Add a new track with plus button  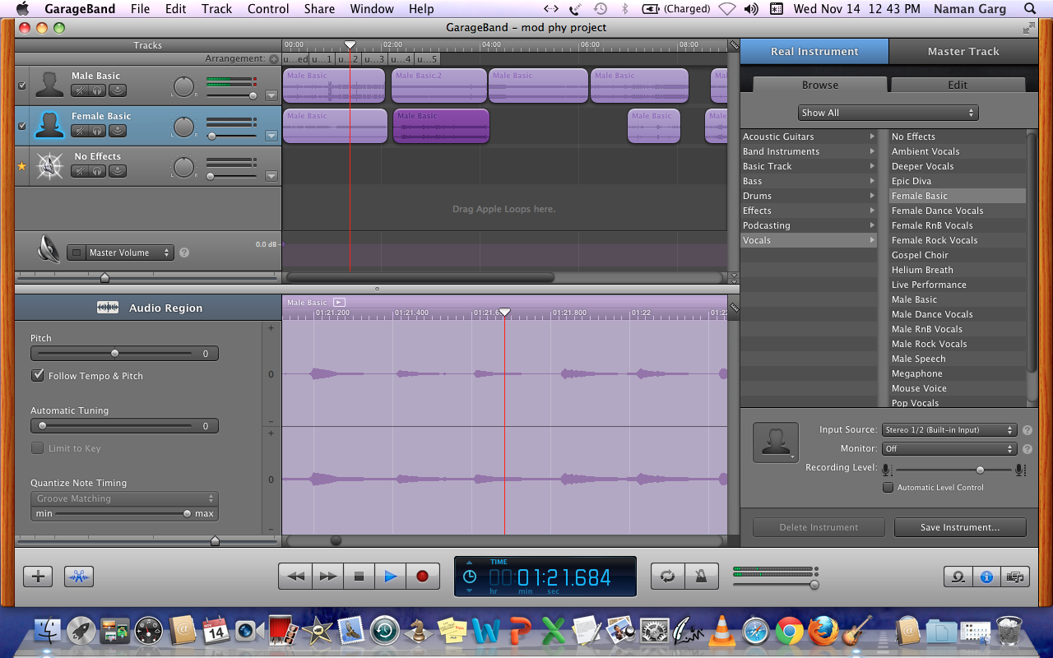pyautogui.click(x=38, y=577)
